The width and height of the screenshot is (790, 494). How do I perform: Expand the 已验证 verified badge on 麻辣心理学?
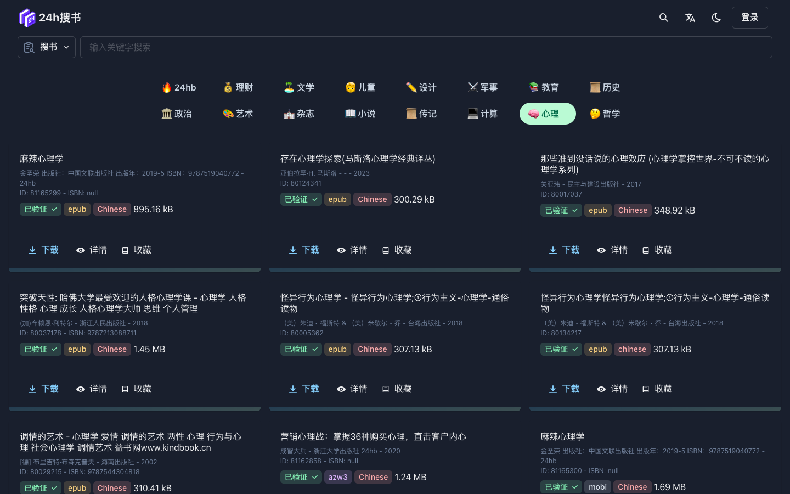point(40,209)
